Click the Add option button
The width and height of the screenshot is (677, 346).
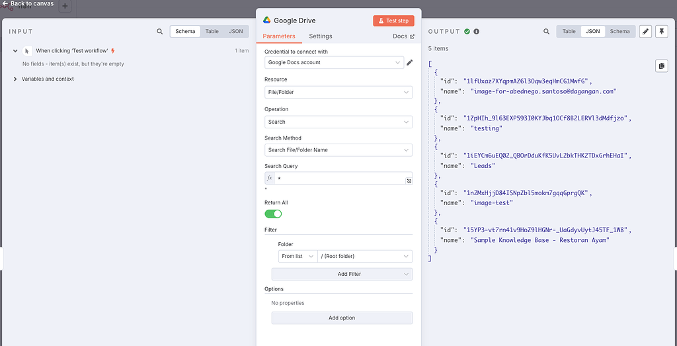point(342,318)
